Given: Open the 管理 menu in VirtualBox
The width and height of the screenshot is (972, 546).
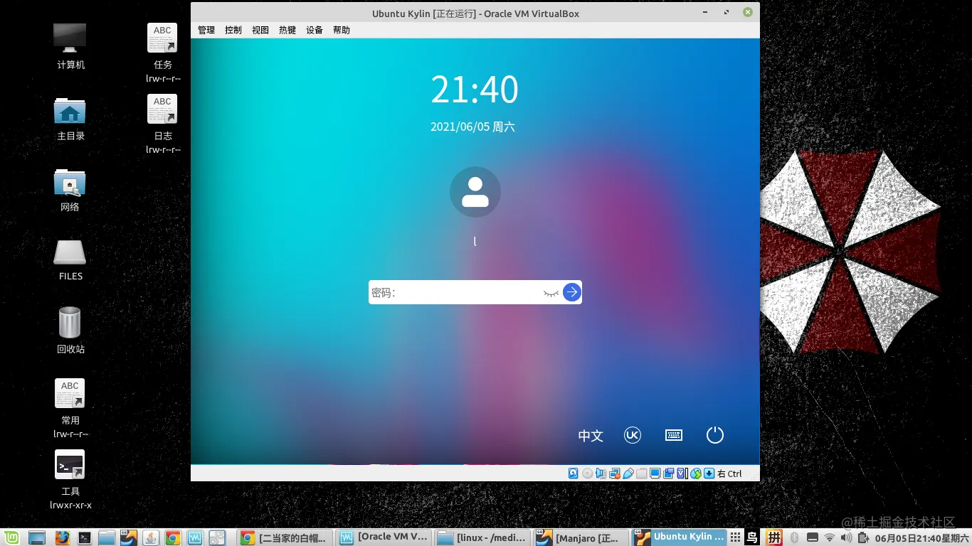Looking at the screenshot, I should tap(206, 30).
